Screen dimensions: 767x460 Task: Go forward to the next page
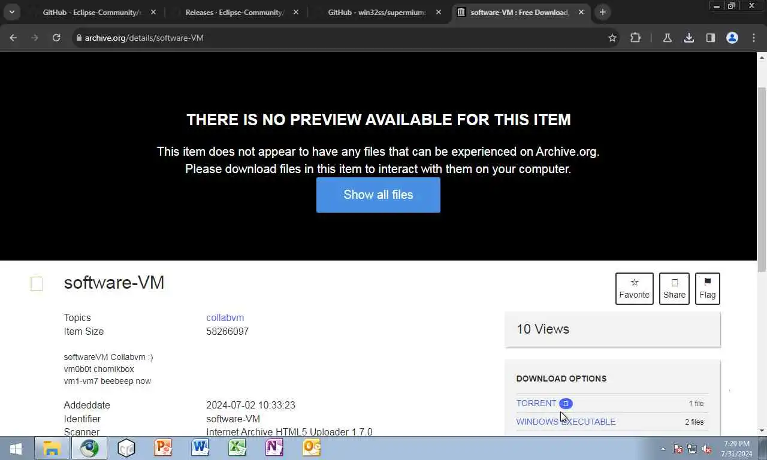tap(35, 38)
